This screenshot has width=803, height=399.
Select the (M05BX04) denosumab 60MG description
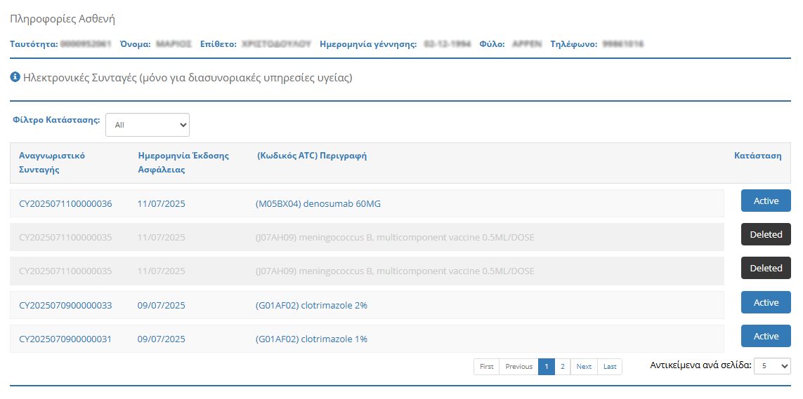318,204
